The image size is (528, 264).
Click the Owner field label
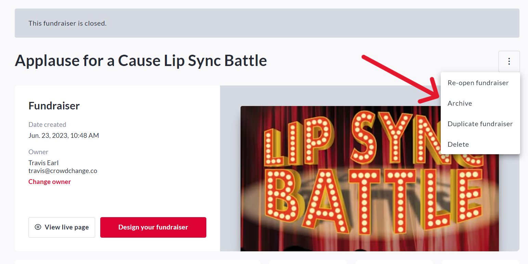pyautogui.click(x=38, y=152)
